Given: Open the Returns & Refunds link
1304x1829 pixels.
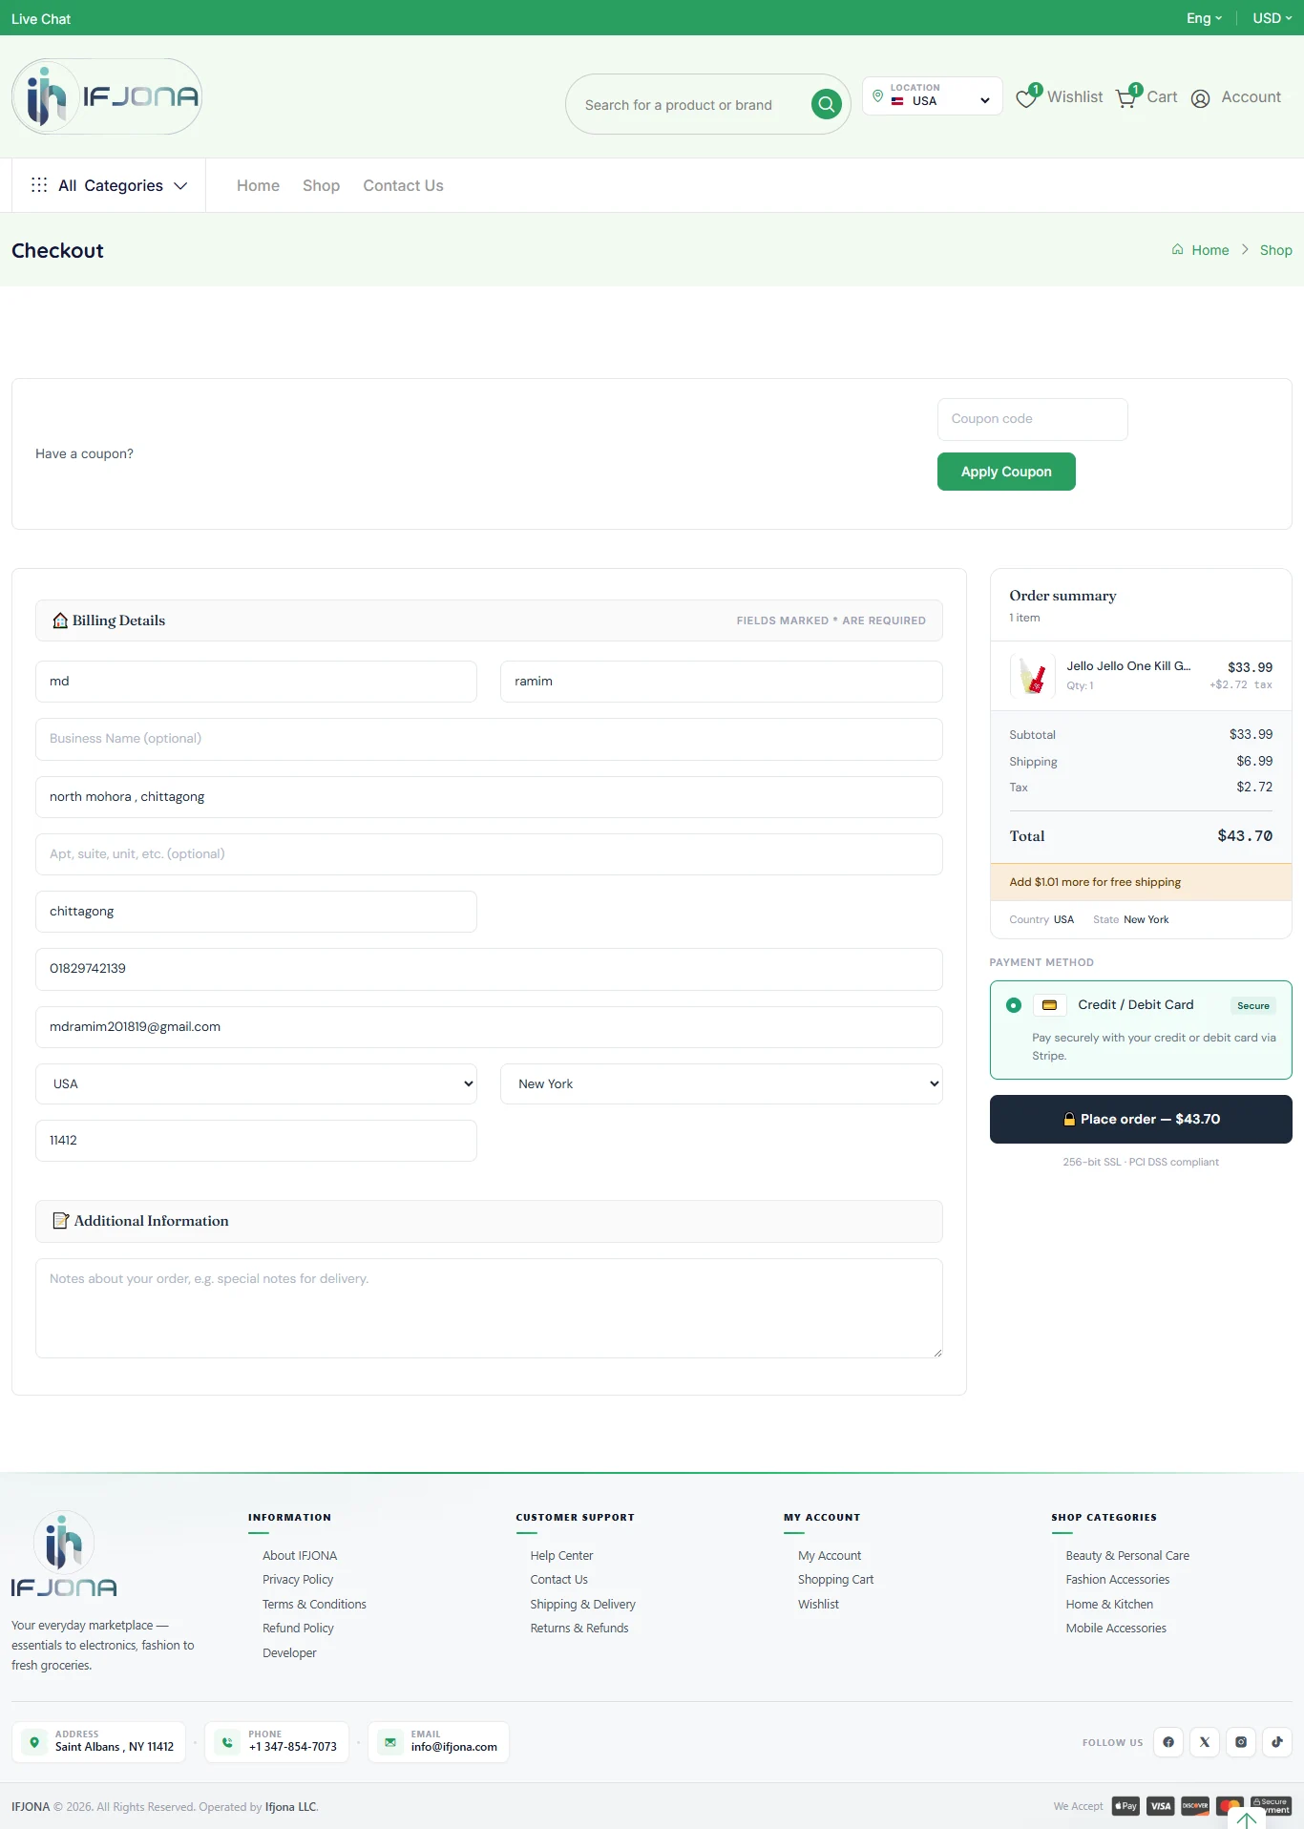Looking at the screenshot, I should (x=579, y=1629).
